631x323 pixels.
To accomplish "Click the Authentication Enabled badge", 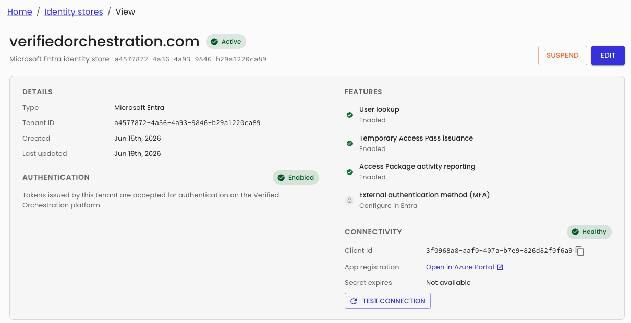I will tap(296, 178).
